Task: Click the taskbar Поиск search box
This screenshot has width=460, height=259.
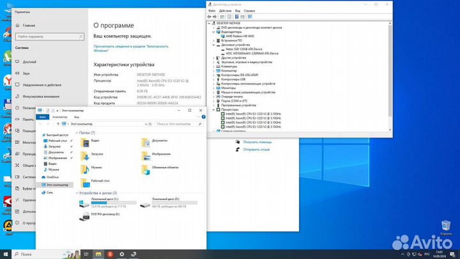Action: [x=47, y=255]
